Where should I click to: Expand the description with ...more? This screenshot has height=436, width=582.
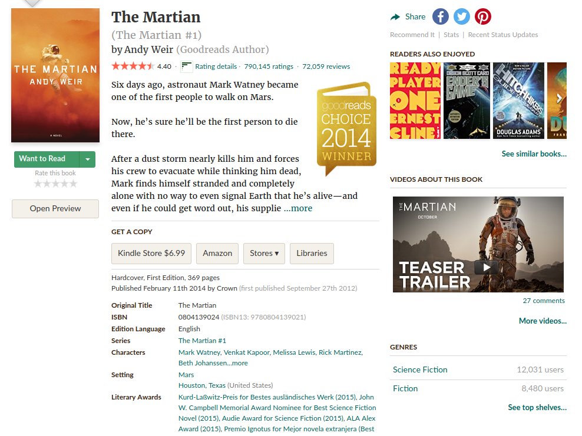click(x=298, y=208)
